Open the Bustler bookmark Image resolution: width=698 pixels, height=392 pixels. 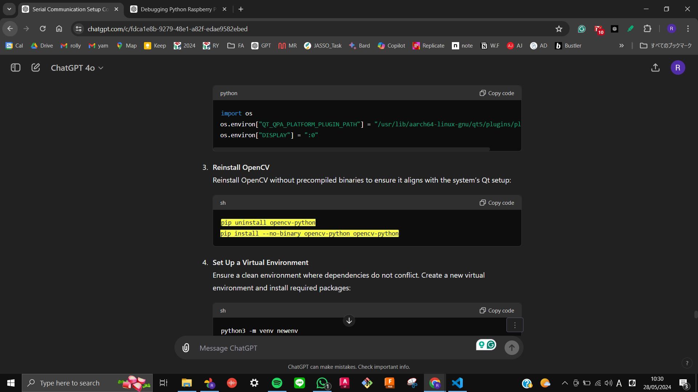568,46
